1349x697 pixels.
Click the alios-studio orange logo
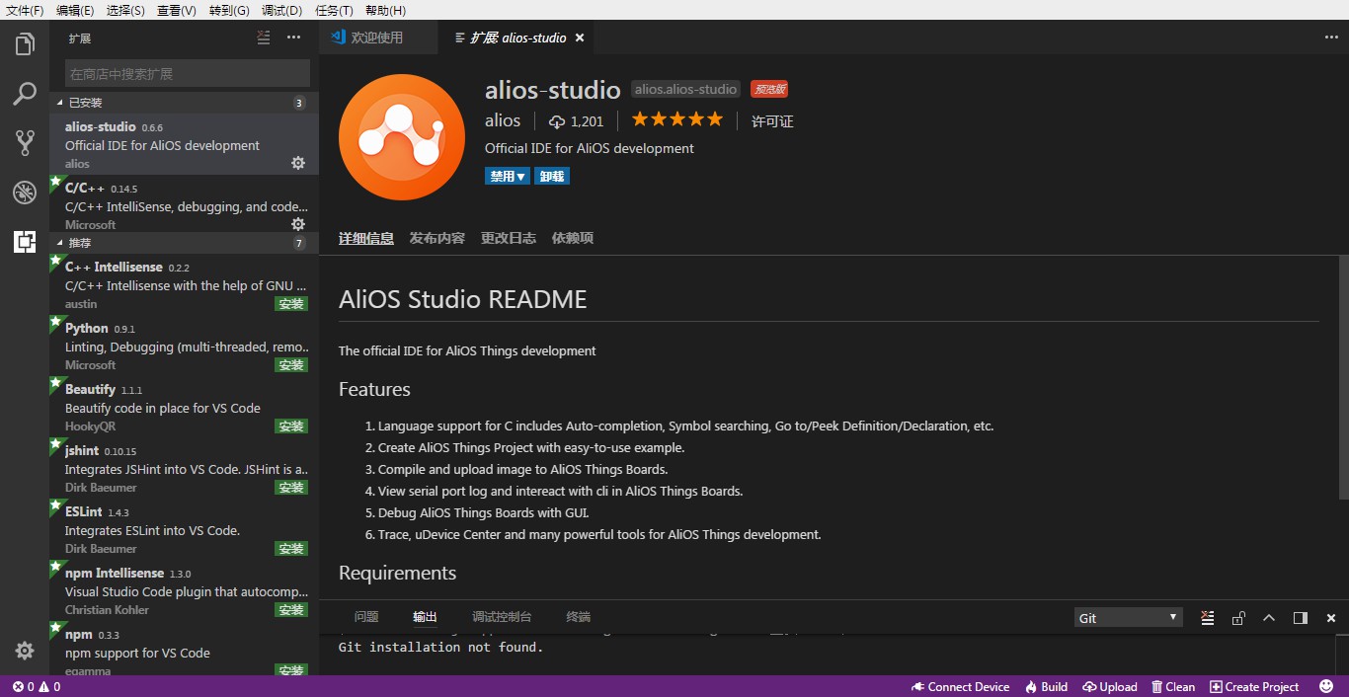401,137
